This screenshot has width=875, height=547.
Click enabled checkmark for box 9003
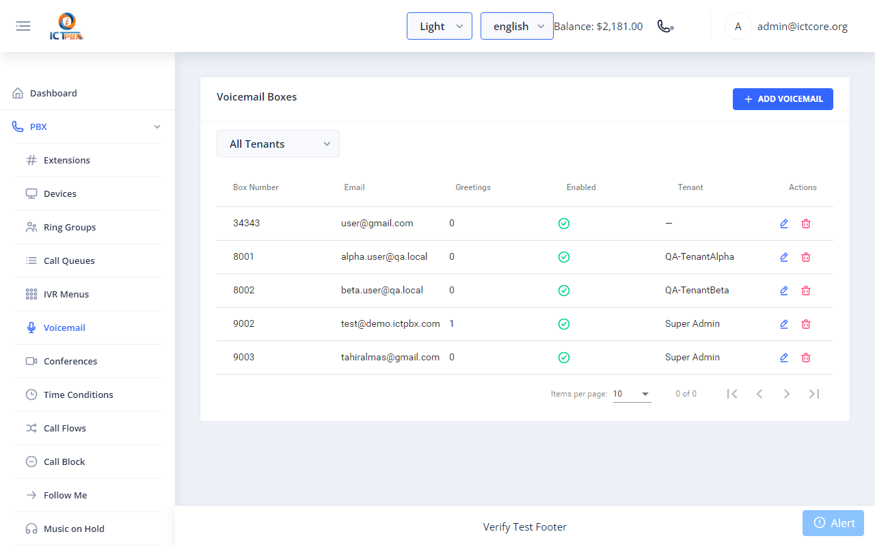coord(564,358)
